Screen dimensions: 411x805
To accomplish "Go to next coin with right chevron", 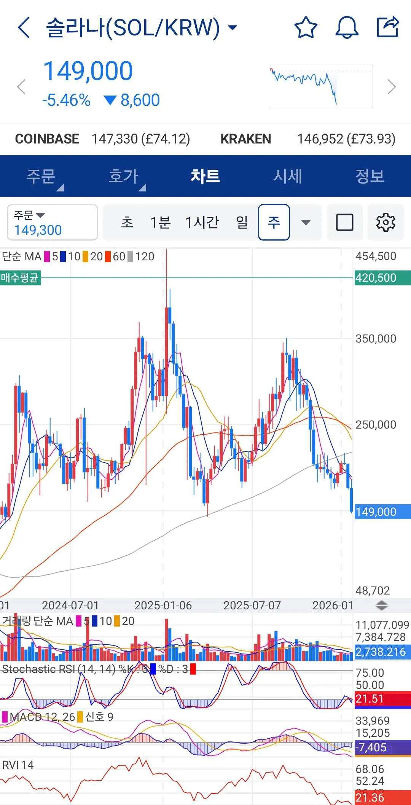I will (x=392, y=87).
